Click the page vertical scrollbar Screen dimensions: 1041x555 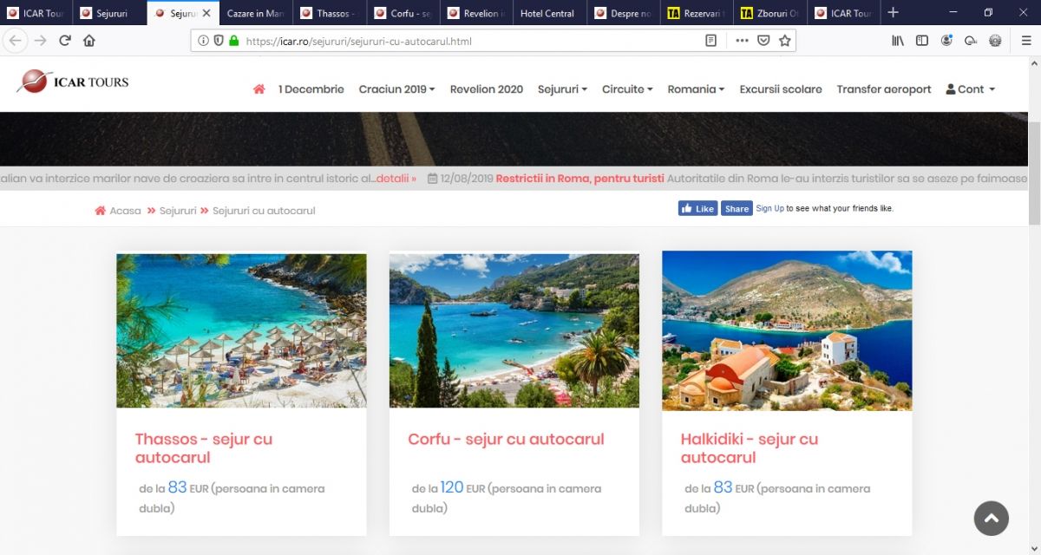(x=1033, y=173)
